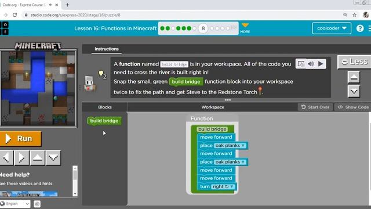
Task: Select current puzzle bubble number 8
Action: [x=203, y=28]
